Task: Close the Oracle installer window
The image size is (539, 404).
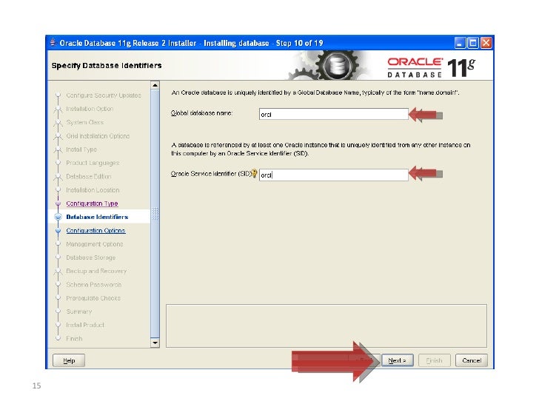Action: tap(486, 43)
